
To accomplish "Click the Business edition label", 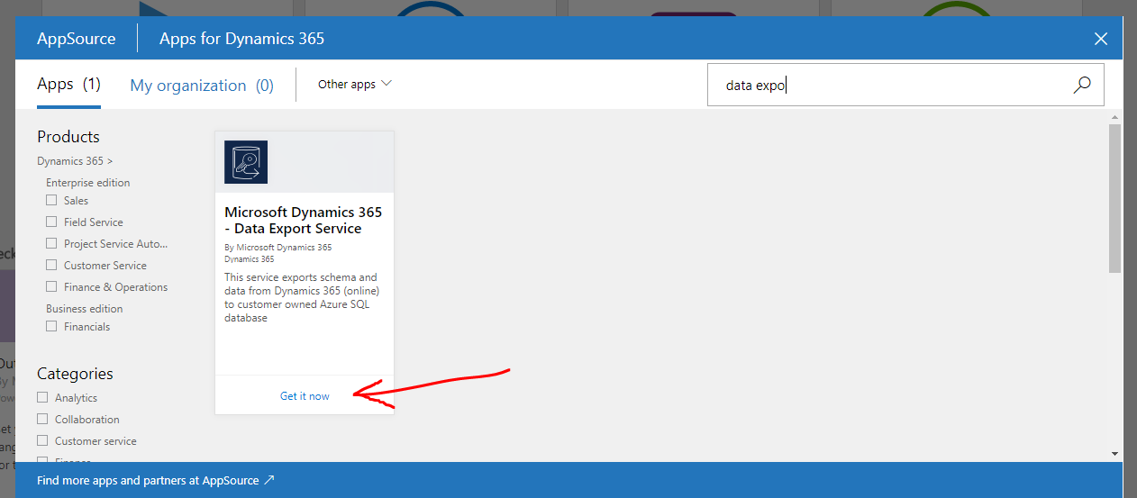I will pos(85,309).
